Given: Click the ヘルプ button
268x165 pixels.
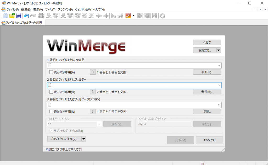Looking at the screenshot, I should pyautogui.click(x=207, y=42).
